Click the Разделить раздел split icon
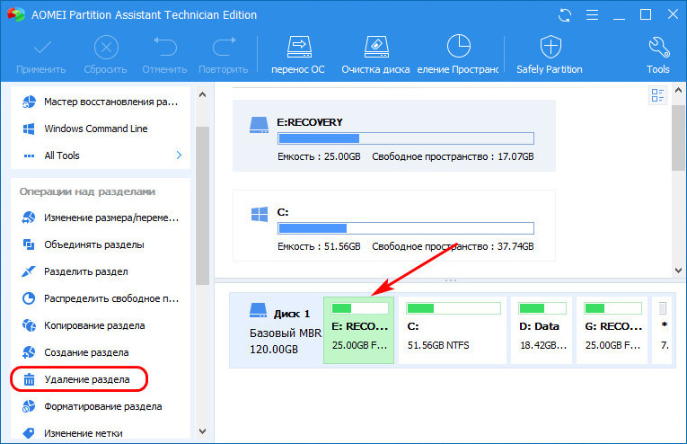Viewport: 687px width, 444px height. pyautogui.click(x=29, y=271)
